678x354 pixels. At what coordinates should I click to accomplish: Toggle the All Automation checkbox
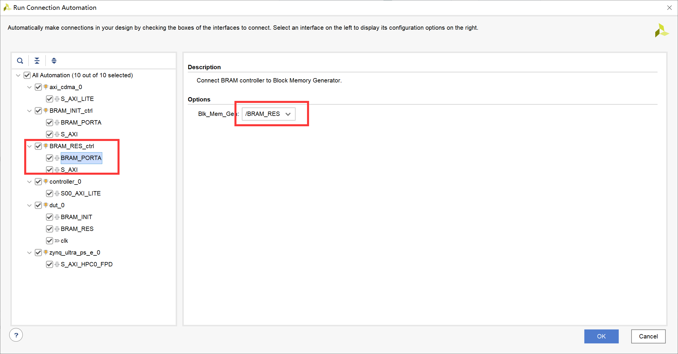[x=27, y=75]
